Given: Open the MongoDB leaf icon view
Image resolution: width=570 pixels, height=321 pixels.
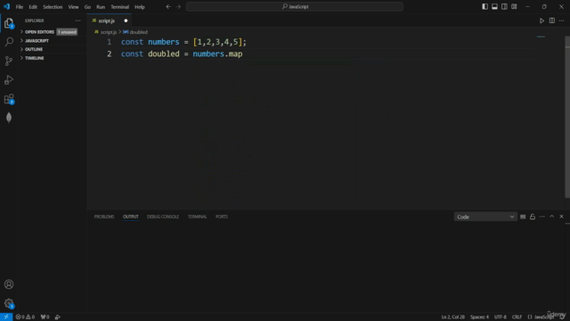Looking at the screenshot, I should click(9, 118).
